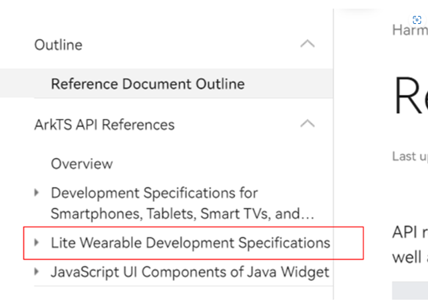Select JavaScript UI Components of Java Widget
Viewport: 428px width, 307px height.
click(x=190, y=272)
